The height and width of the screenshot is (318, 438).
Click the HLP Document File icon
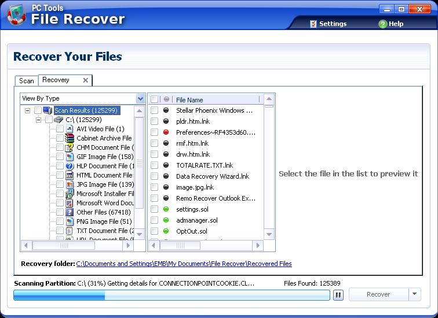pos(70,166)
